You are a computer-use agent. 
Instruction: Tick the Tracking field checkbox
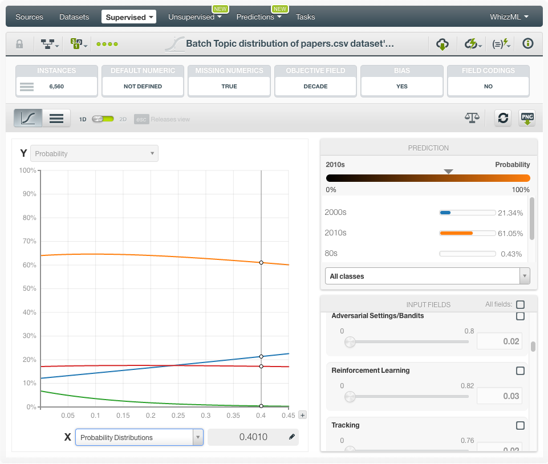pos(520,425)
